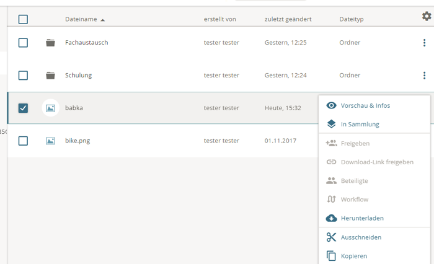434x264 pixels.
Task: Toggle the select-all checkbox in header
Action: [x=23, y=19]
